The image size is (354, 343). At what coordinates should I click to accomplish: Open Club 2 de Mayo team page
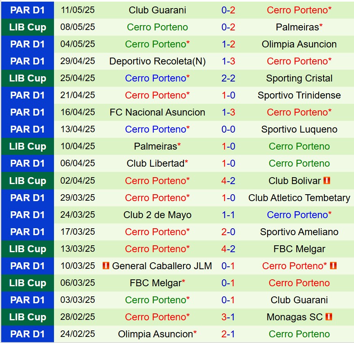tap(158, 215)
